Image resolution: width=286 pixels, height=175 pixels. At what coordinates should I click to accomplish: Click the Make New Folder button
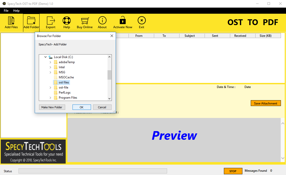coord(52,107)
